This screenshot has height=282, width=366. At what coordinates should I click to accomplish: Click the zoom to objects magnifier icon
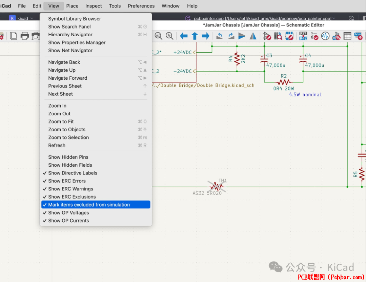coord(159,36)
